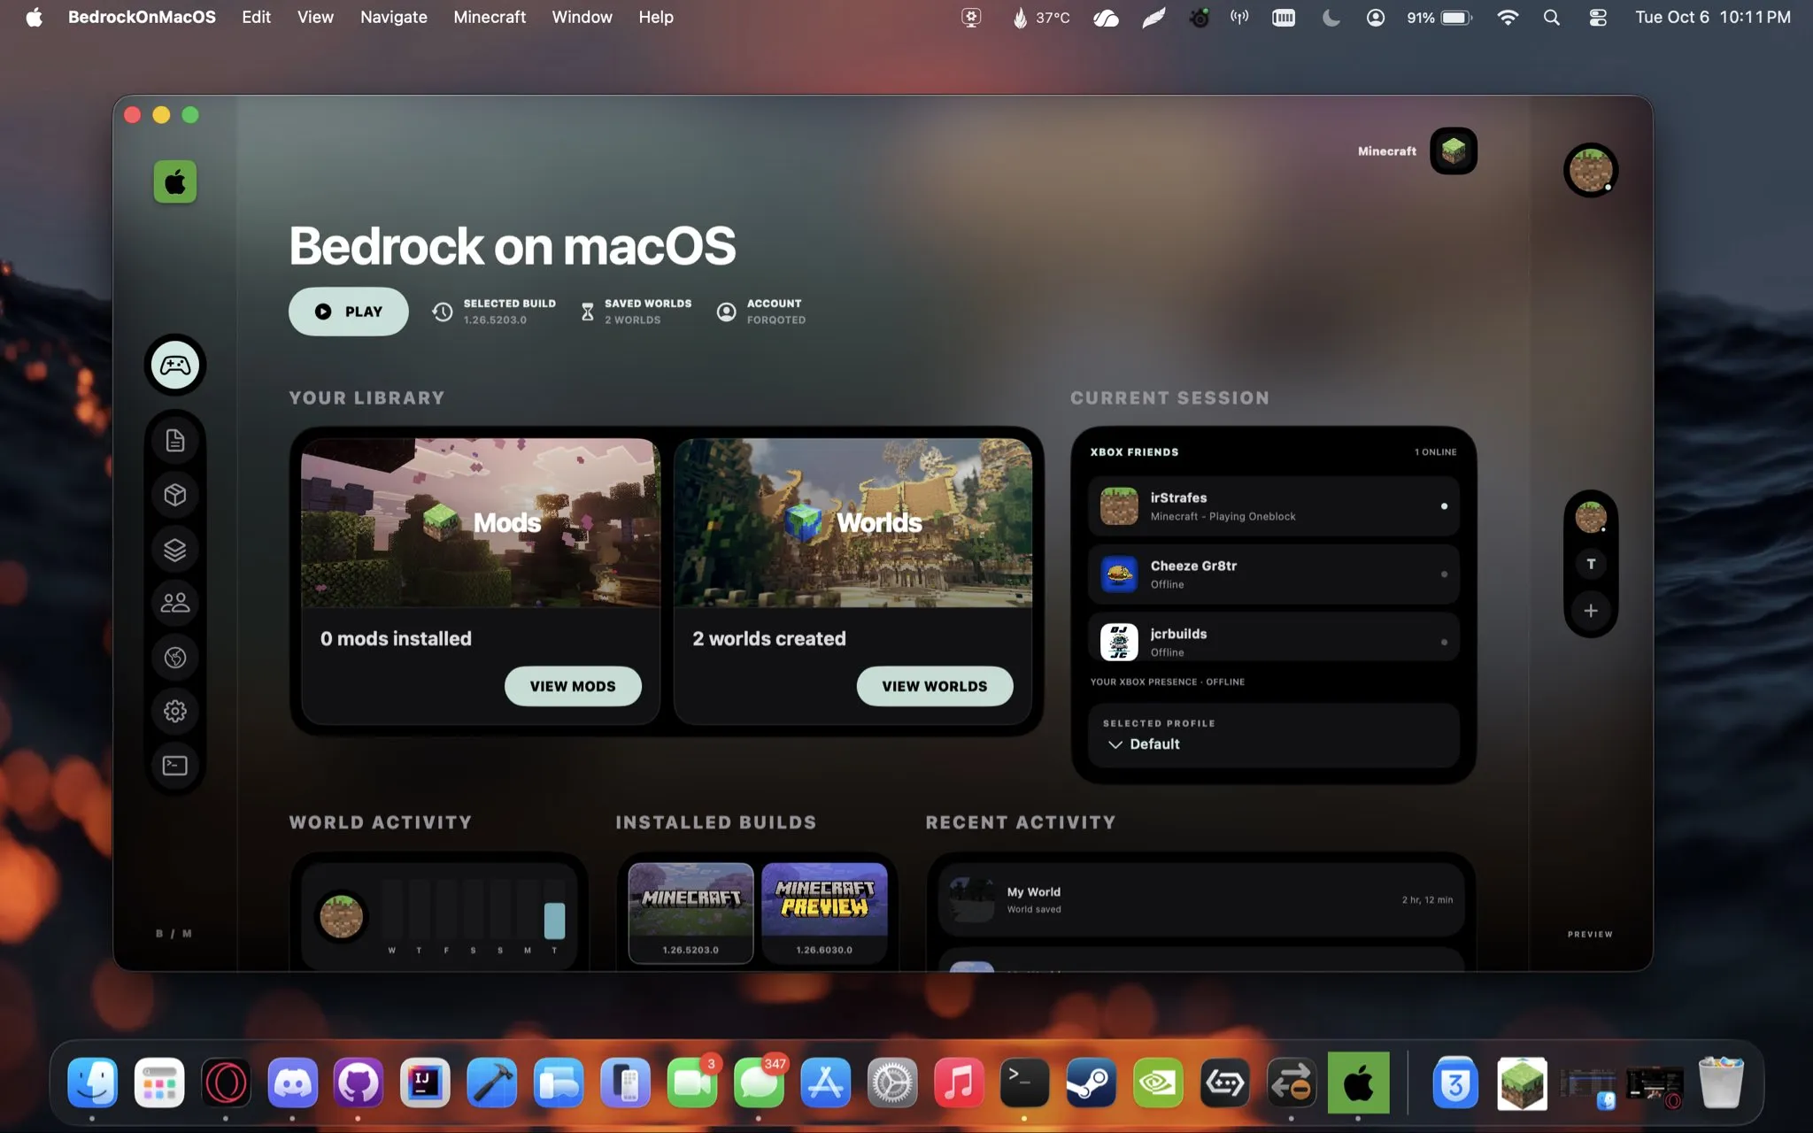Open the Navigate menu
This screenshot has width=1813, height=1133.
click(x=393, y=17)
